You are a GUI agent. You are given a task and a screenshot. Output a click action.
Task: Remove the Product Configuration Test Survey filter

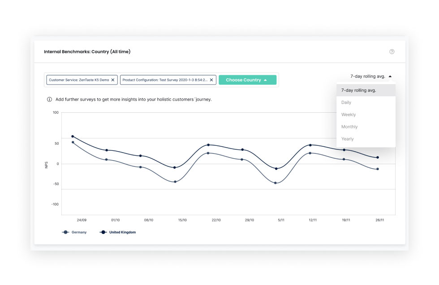[x=211, y=80]
